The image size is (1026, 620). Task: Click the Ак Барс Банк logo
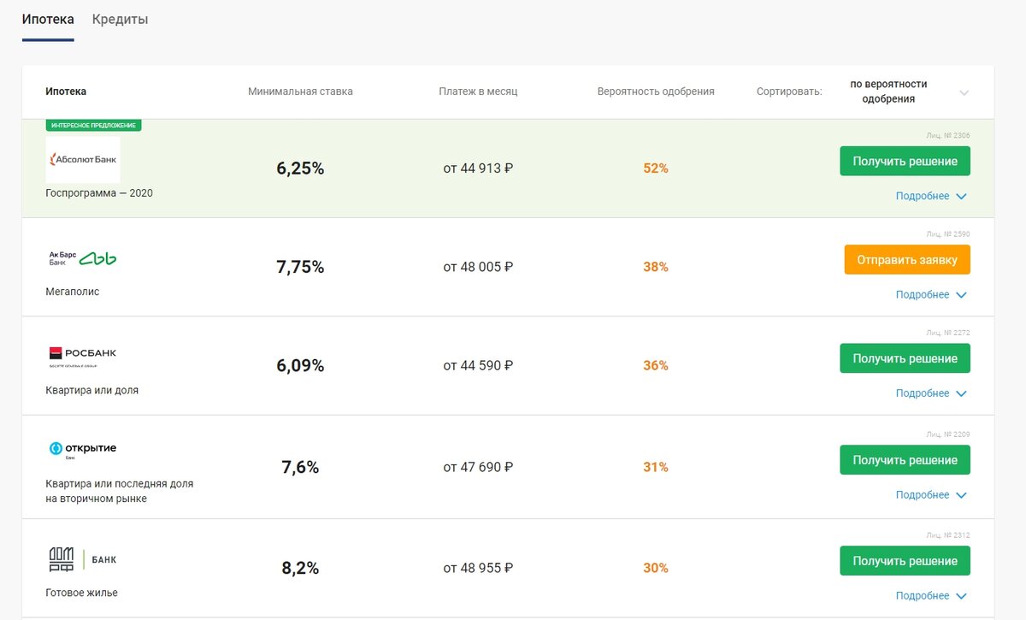click(x=83, y=259)
